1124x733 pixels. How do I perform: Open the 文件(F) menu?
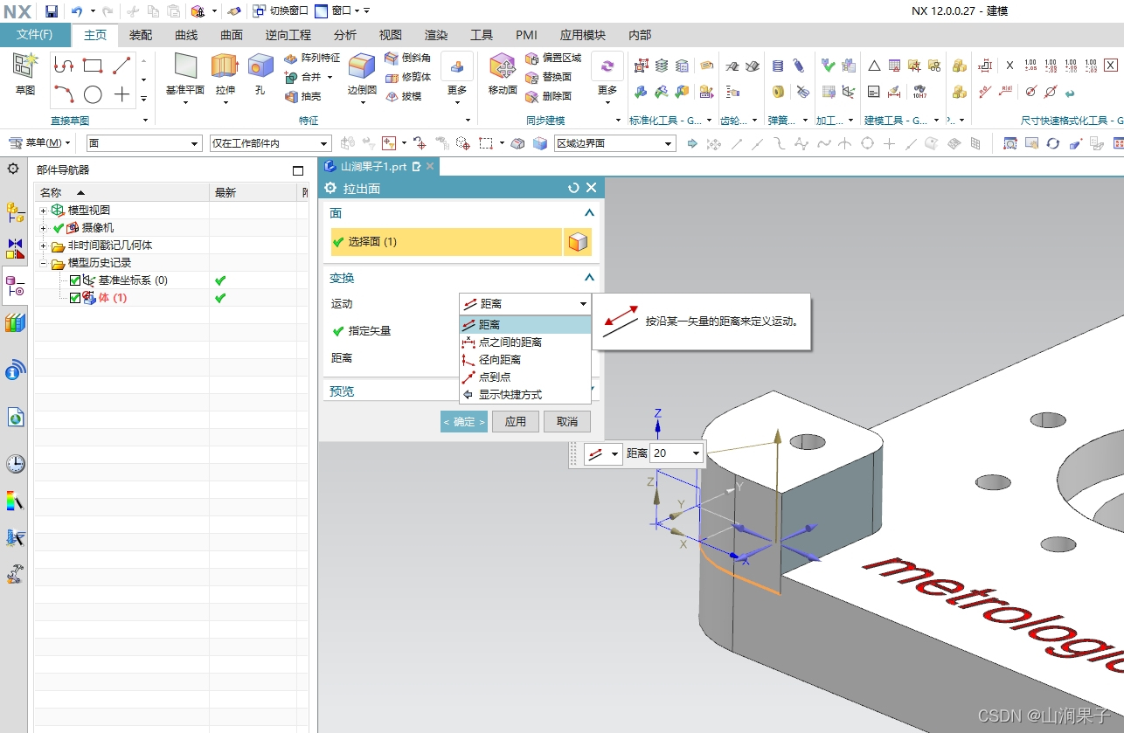(x=35, y=35)
